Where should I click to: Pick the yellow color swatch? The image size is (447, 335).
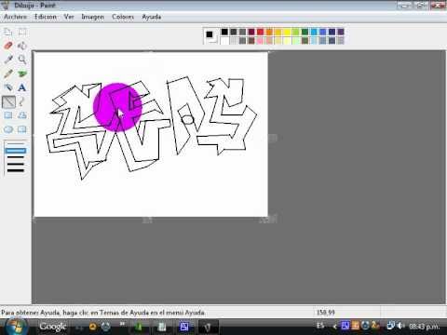(x=287, y=32)
